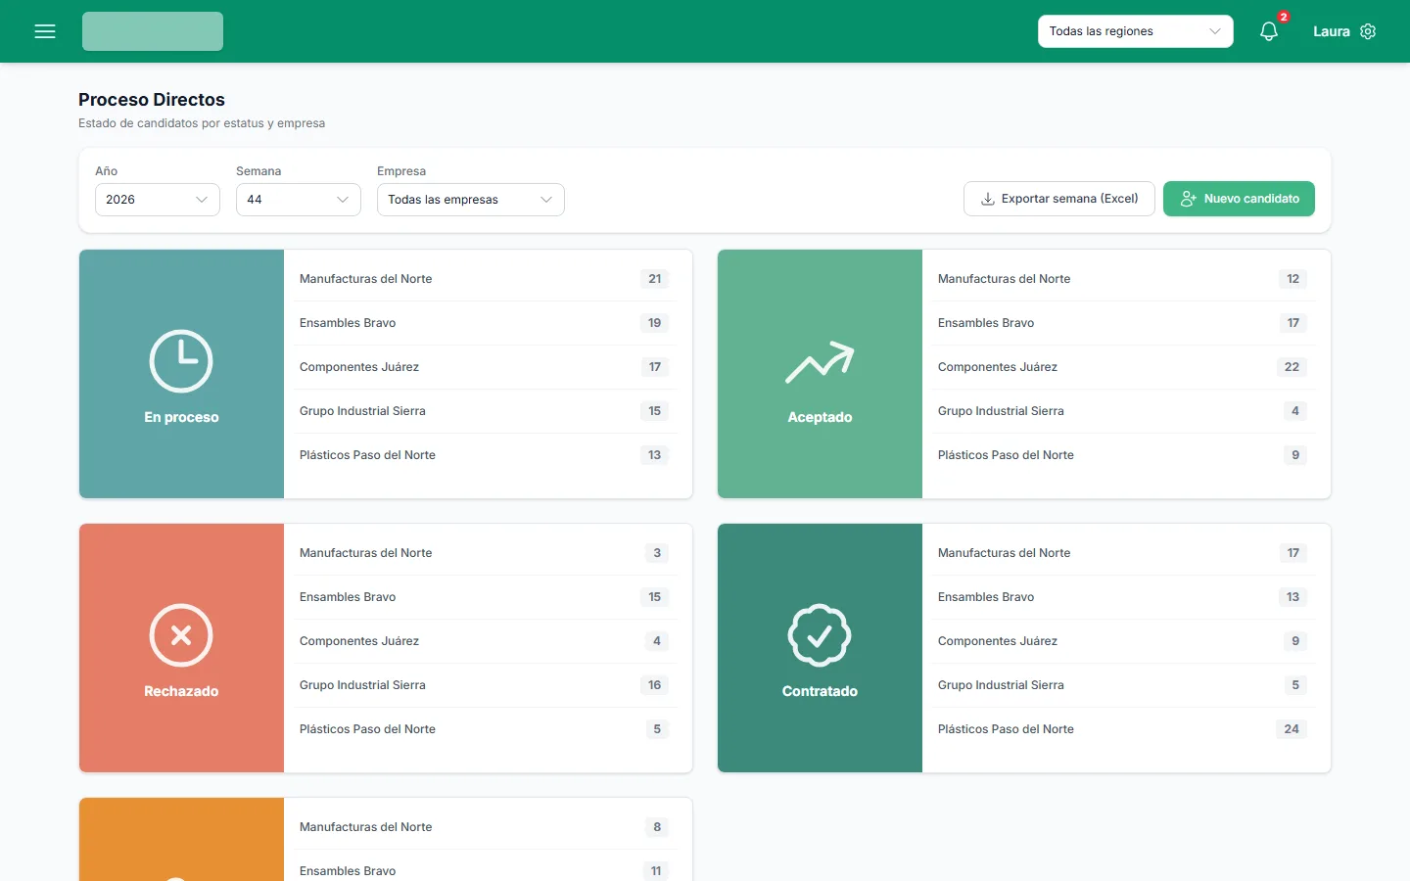Click the Rechazado status label

point(181,691)
